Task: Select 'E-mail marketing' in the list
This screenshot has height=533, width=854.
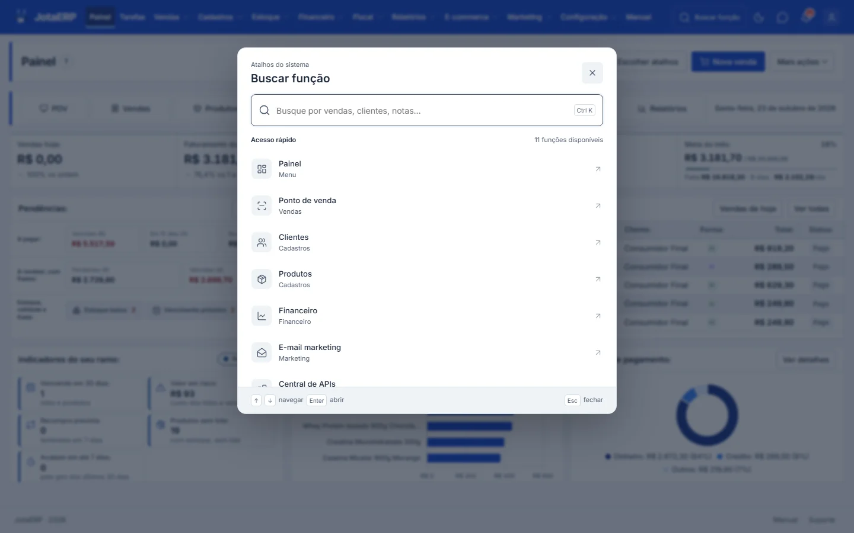Action: tap(427, 352)
